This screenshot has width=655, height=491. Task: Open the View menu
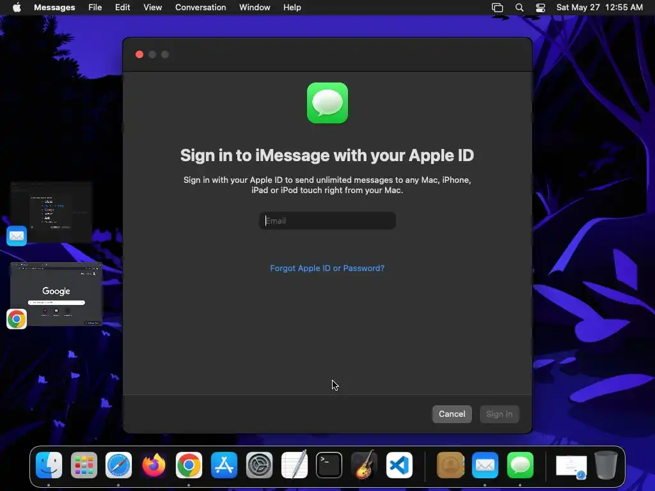[x=152, y=8]
